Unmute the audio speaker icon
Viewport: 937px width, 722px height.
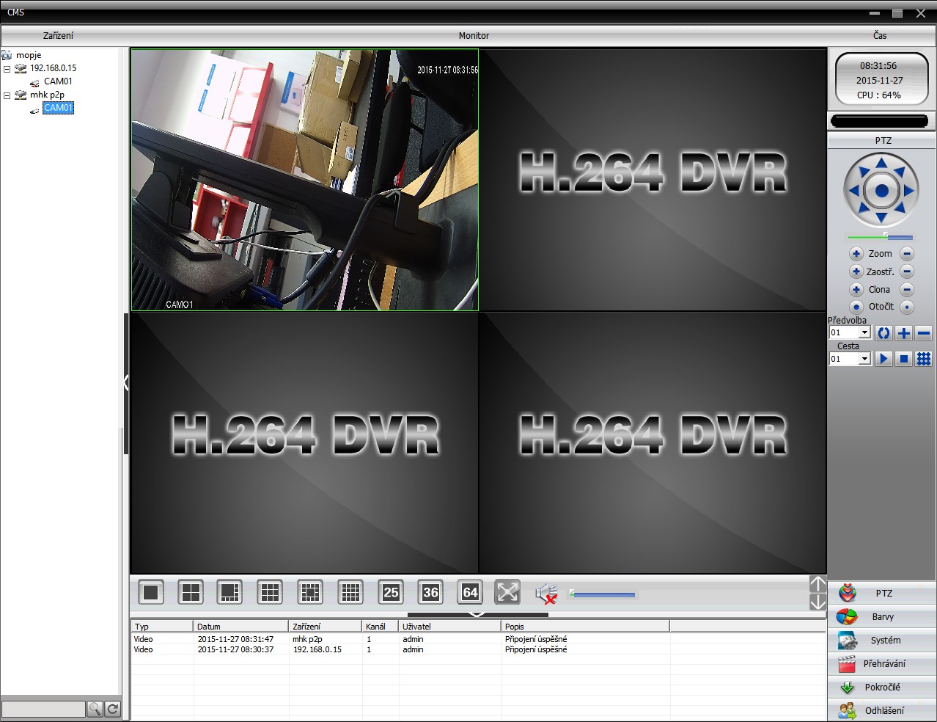[546, 593]
